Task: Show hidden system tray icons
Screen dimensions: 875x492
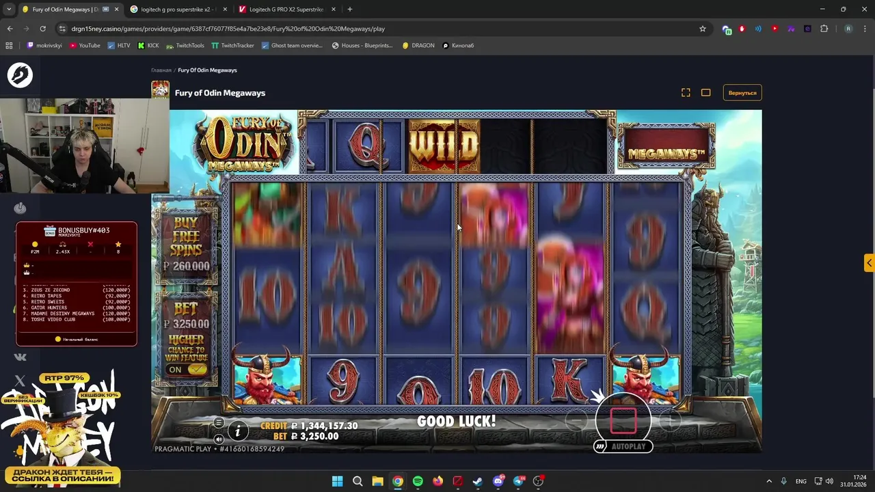Action: (769, 481)
